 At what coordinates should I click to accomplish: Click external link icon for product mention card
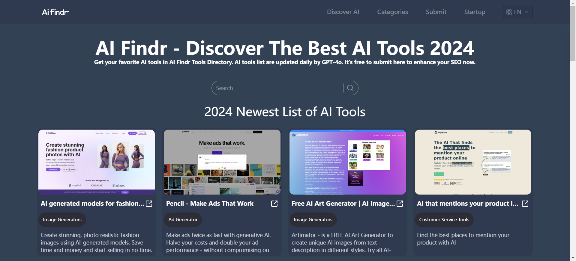tap(525, 204)
